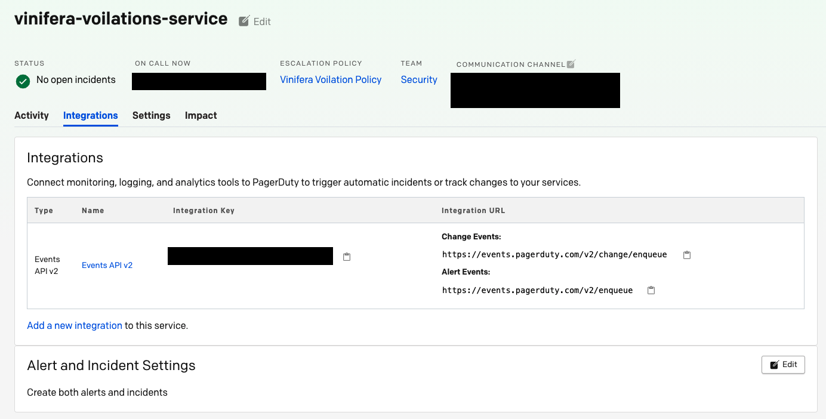Click Add a new integration link
Screen dimensions: 826x419
coord(75,326)
